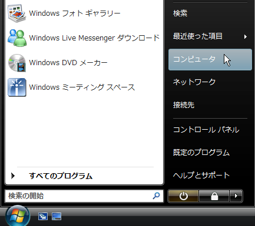The image size is (255, 226).
Task: Click 接続先 entry
Action: pos(184,105)
